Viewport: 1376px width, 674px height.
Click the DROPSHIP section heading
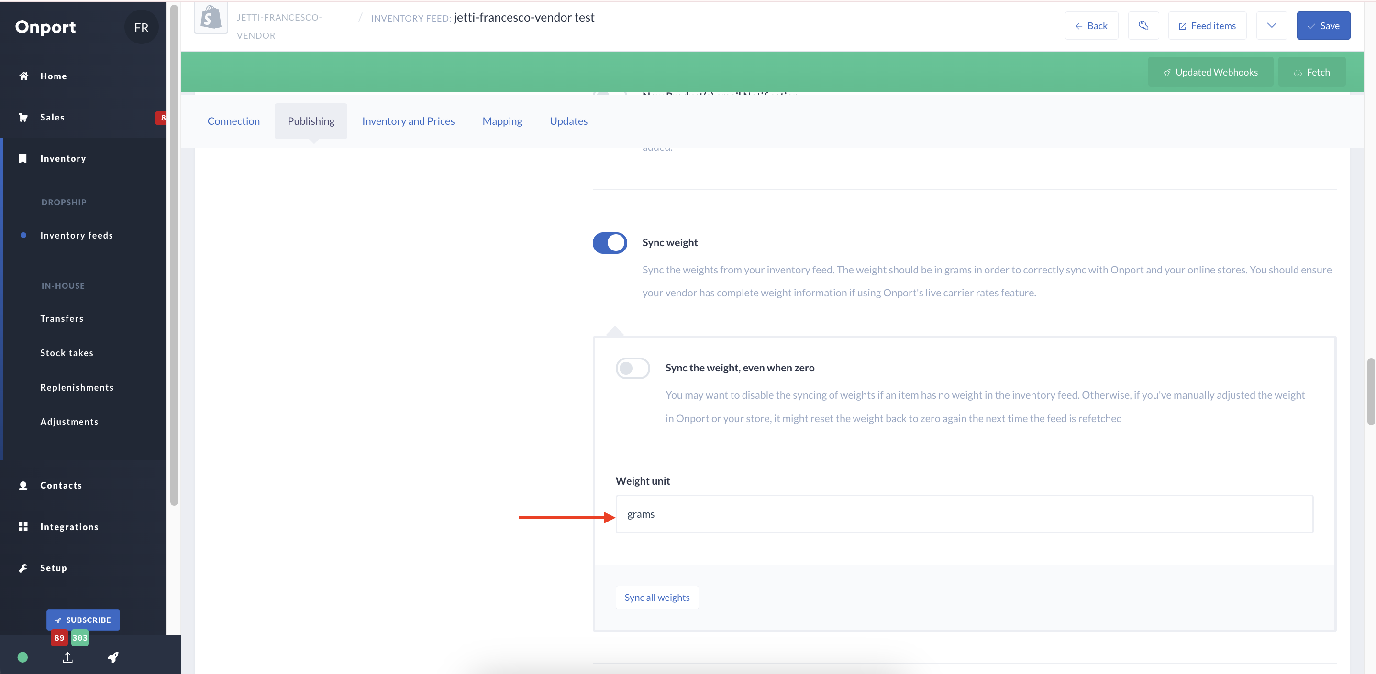point(64,202)
